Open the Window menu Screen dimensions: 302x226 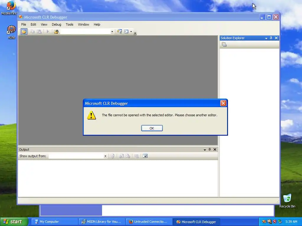(x=83, y=24)
